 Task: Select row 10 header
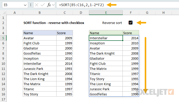(3, 63)
